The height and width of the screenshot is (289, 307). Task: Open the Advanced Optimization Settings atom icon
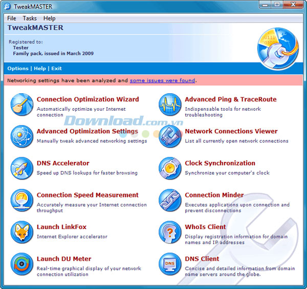pyautogui.click(x=21, y=136)
